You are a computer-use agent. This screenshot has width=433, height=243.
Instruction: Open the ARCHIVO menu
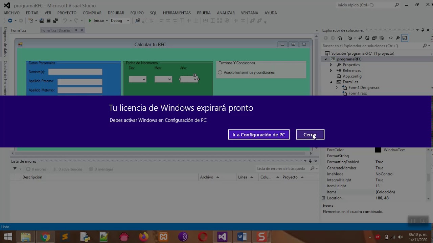point(12,13)
